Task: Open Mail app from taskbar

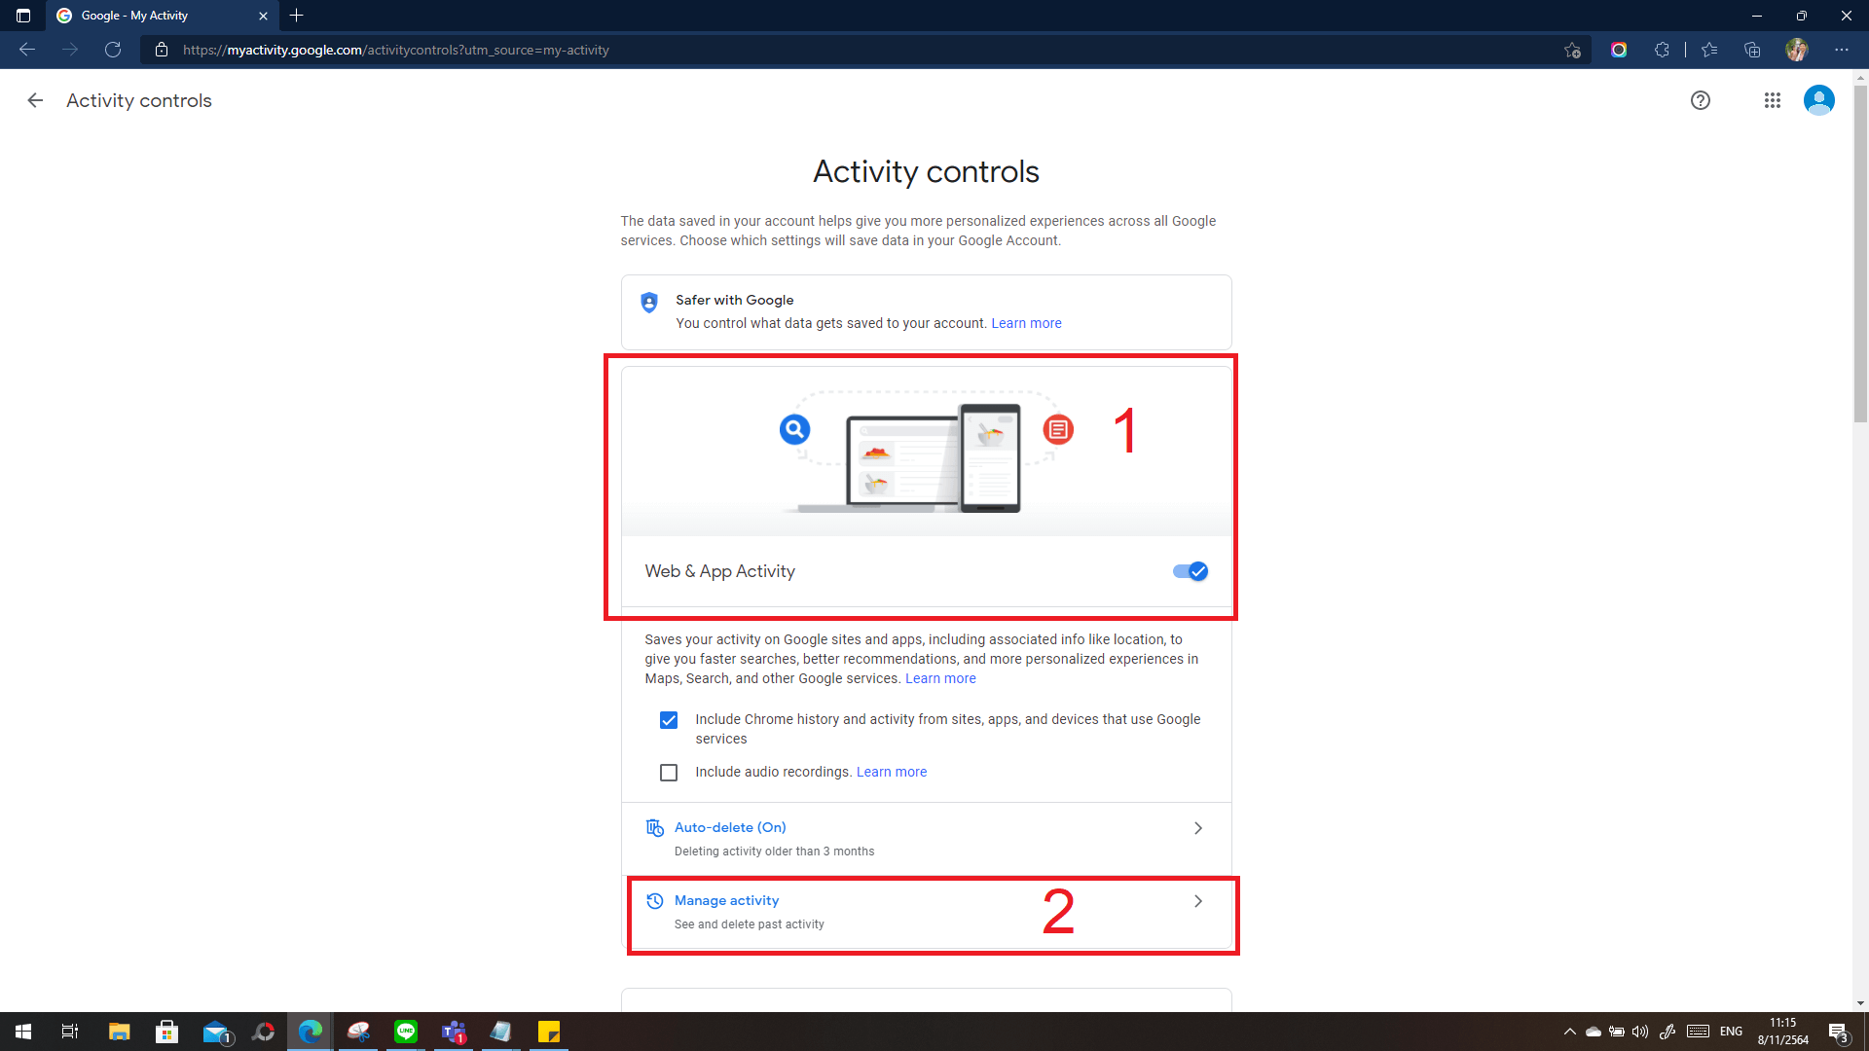Action: point(215,1032)
